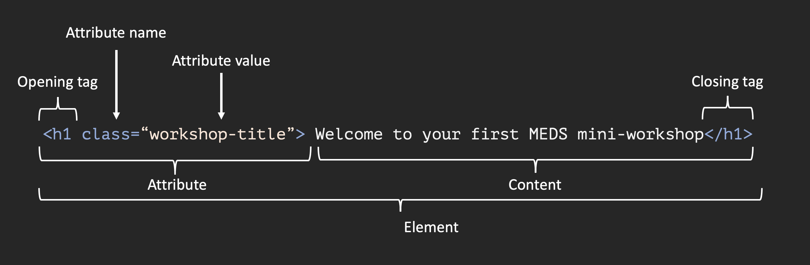Viewport: 810px width, 265px height.
Task: Click the word 'Welcome' in the content
Action: (x=349, y=134)
